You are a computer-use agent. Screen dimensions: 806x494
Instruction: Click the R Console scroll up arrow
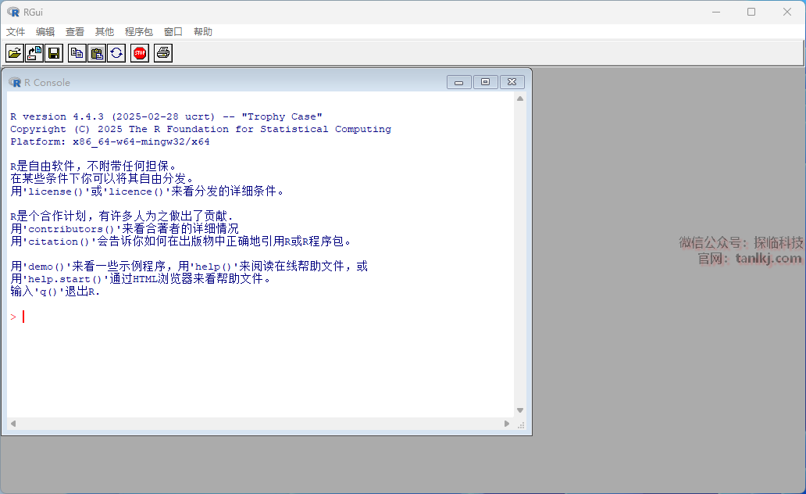(x=520, y=99)
